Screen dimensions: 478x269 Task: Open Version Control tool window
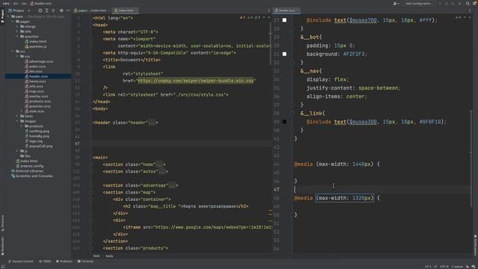21,262
